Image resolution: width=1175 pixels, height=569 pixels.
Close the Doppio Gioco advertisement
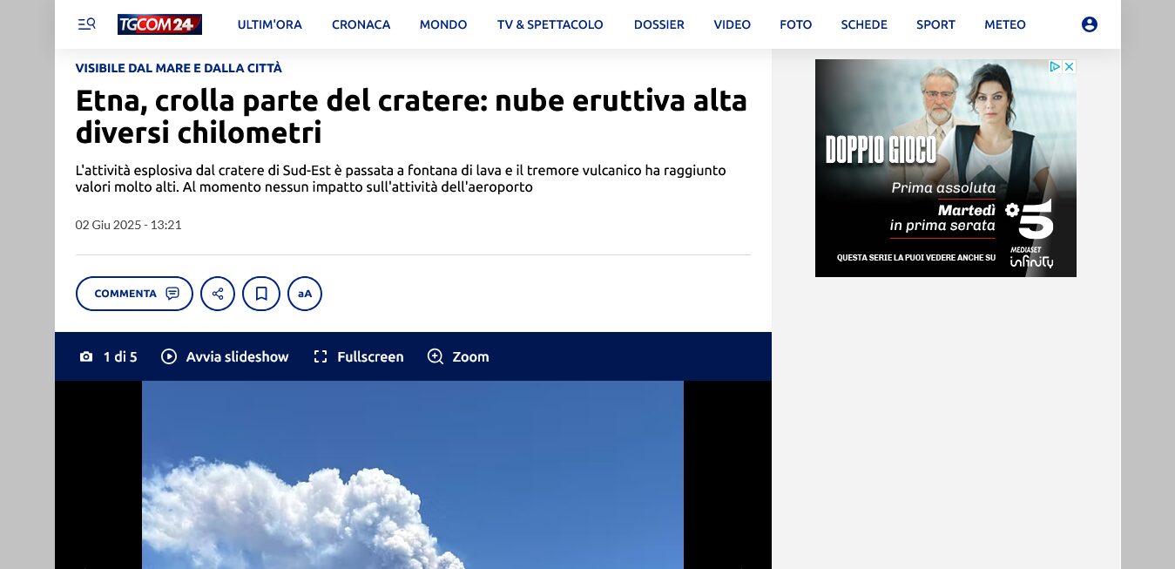click(x=1069, y=66)
